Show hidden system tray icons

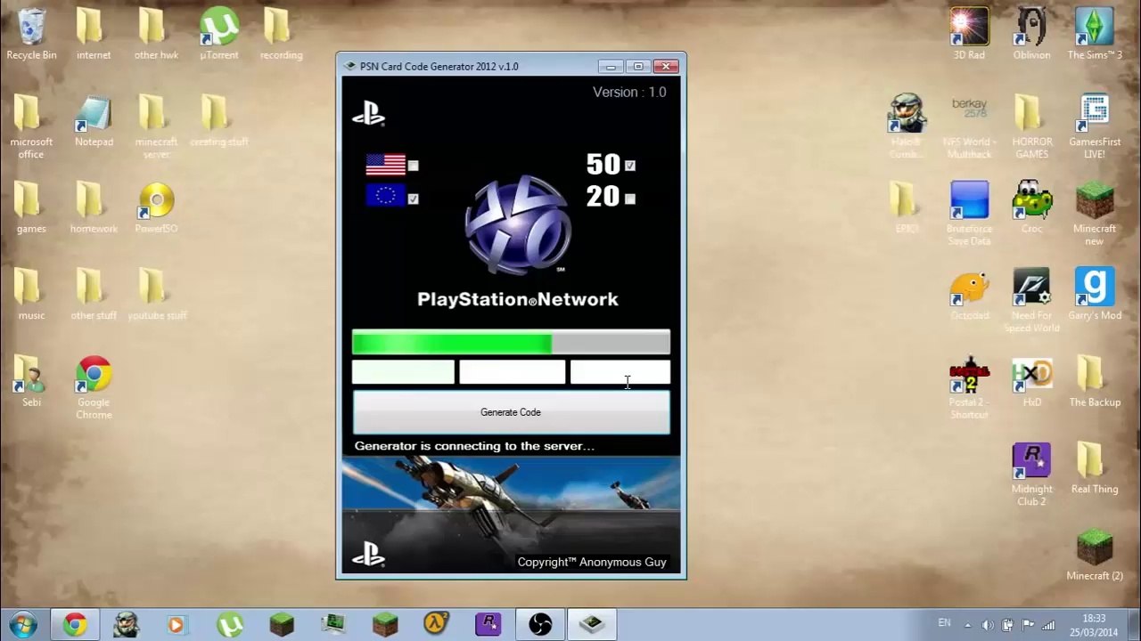pos(969,624)
